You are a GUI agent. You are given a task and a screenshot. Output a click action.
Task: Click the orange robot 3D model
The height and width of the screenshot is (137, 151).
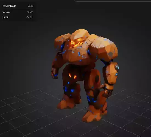85,75
